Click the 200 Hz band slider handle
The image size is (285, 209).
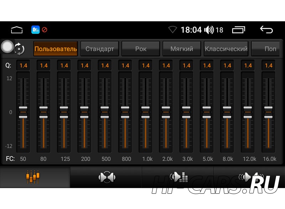pos(84,112)
